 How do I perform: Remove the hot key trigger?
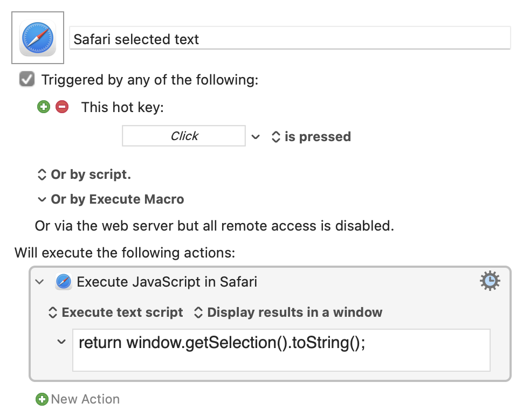tap(62, 107)
